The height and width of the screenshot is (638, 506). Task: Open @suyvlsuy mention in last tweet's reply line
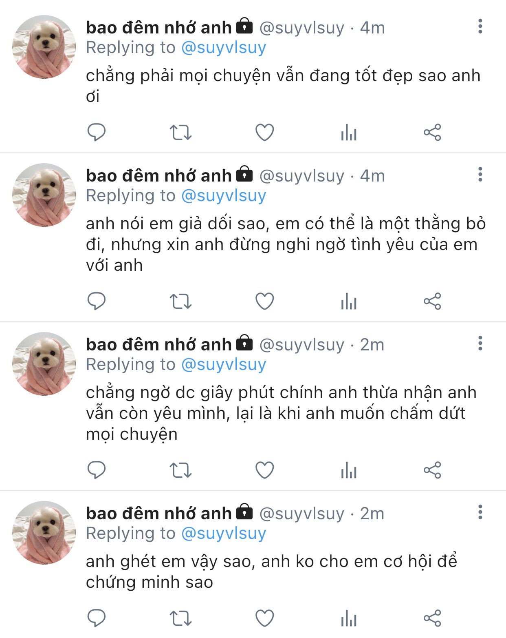[224, 533]
